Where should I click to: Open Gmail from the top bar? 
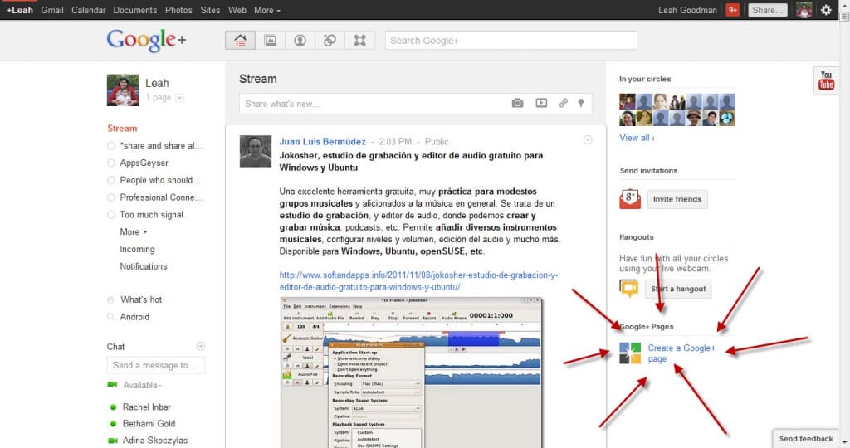point(52,10)
